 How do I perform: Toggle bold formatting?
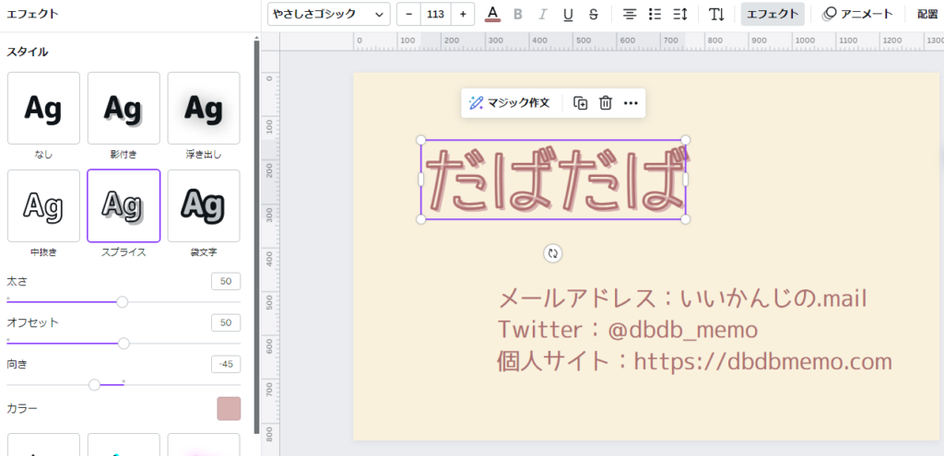517,14
